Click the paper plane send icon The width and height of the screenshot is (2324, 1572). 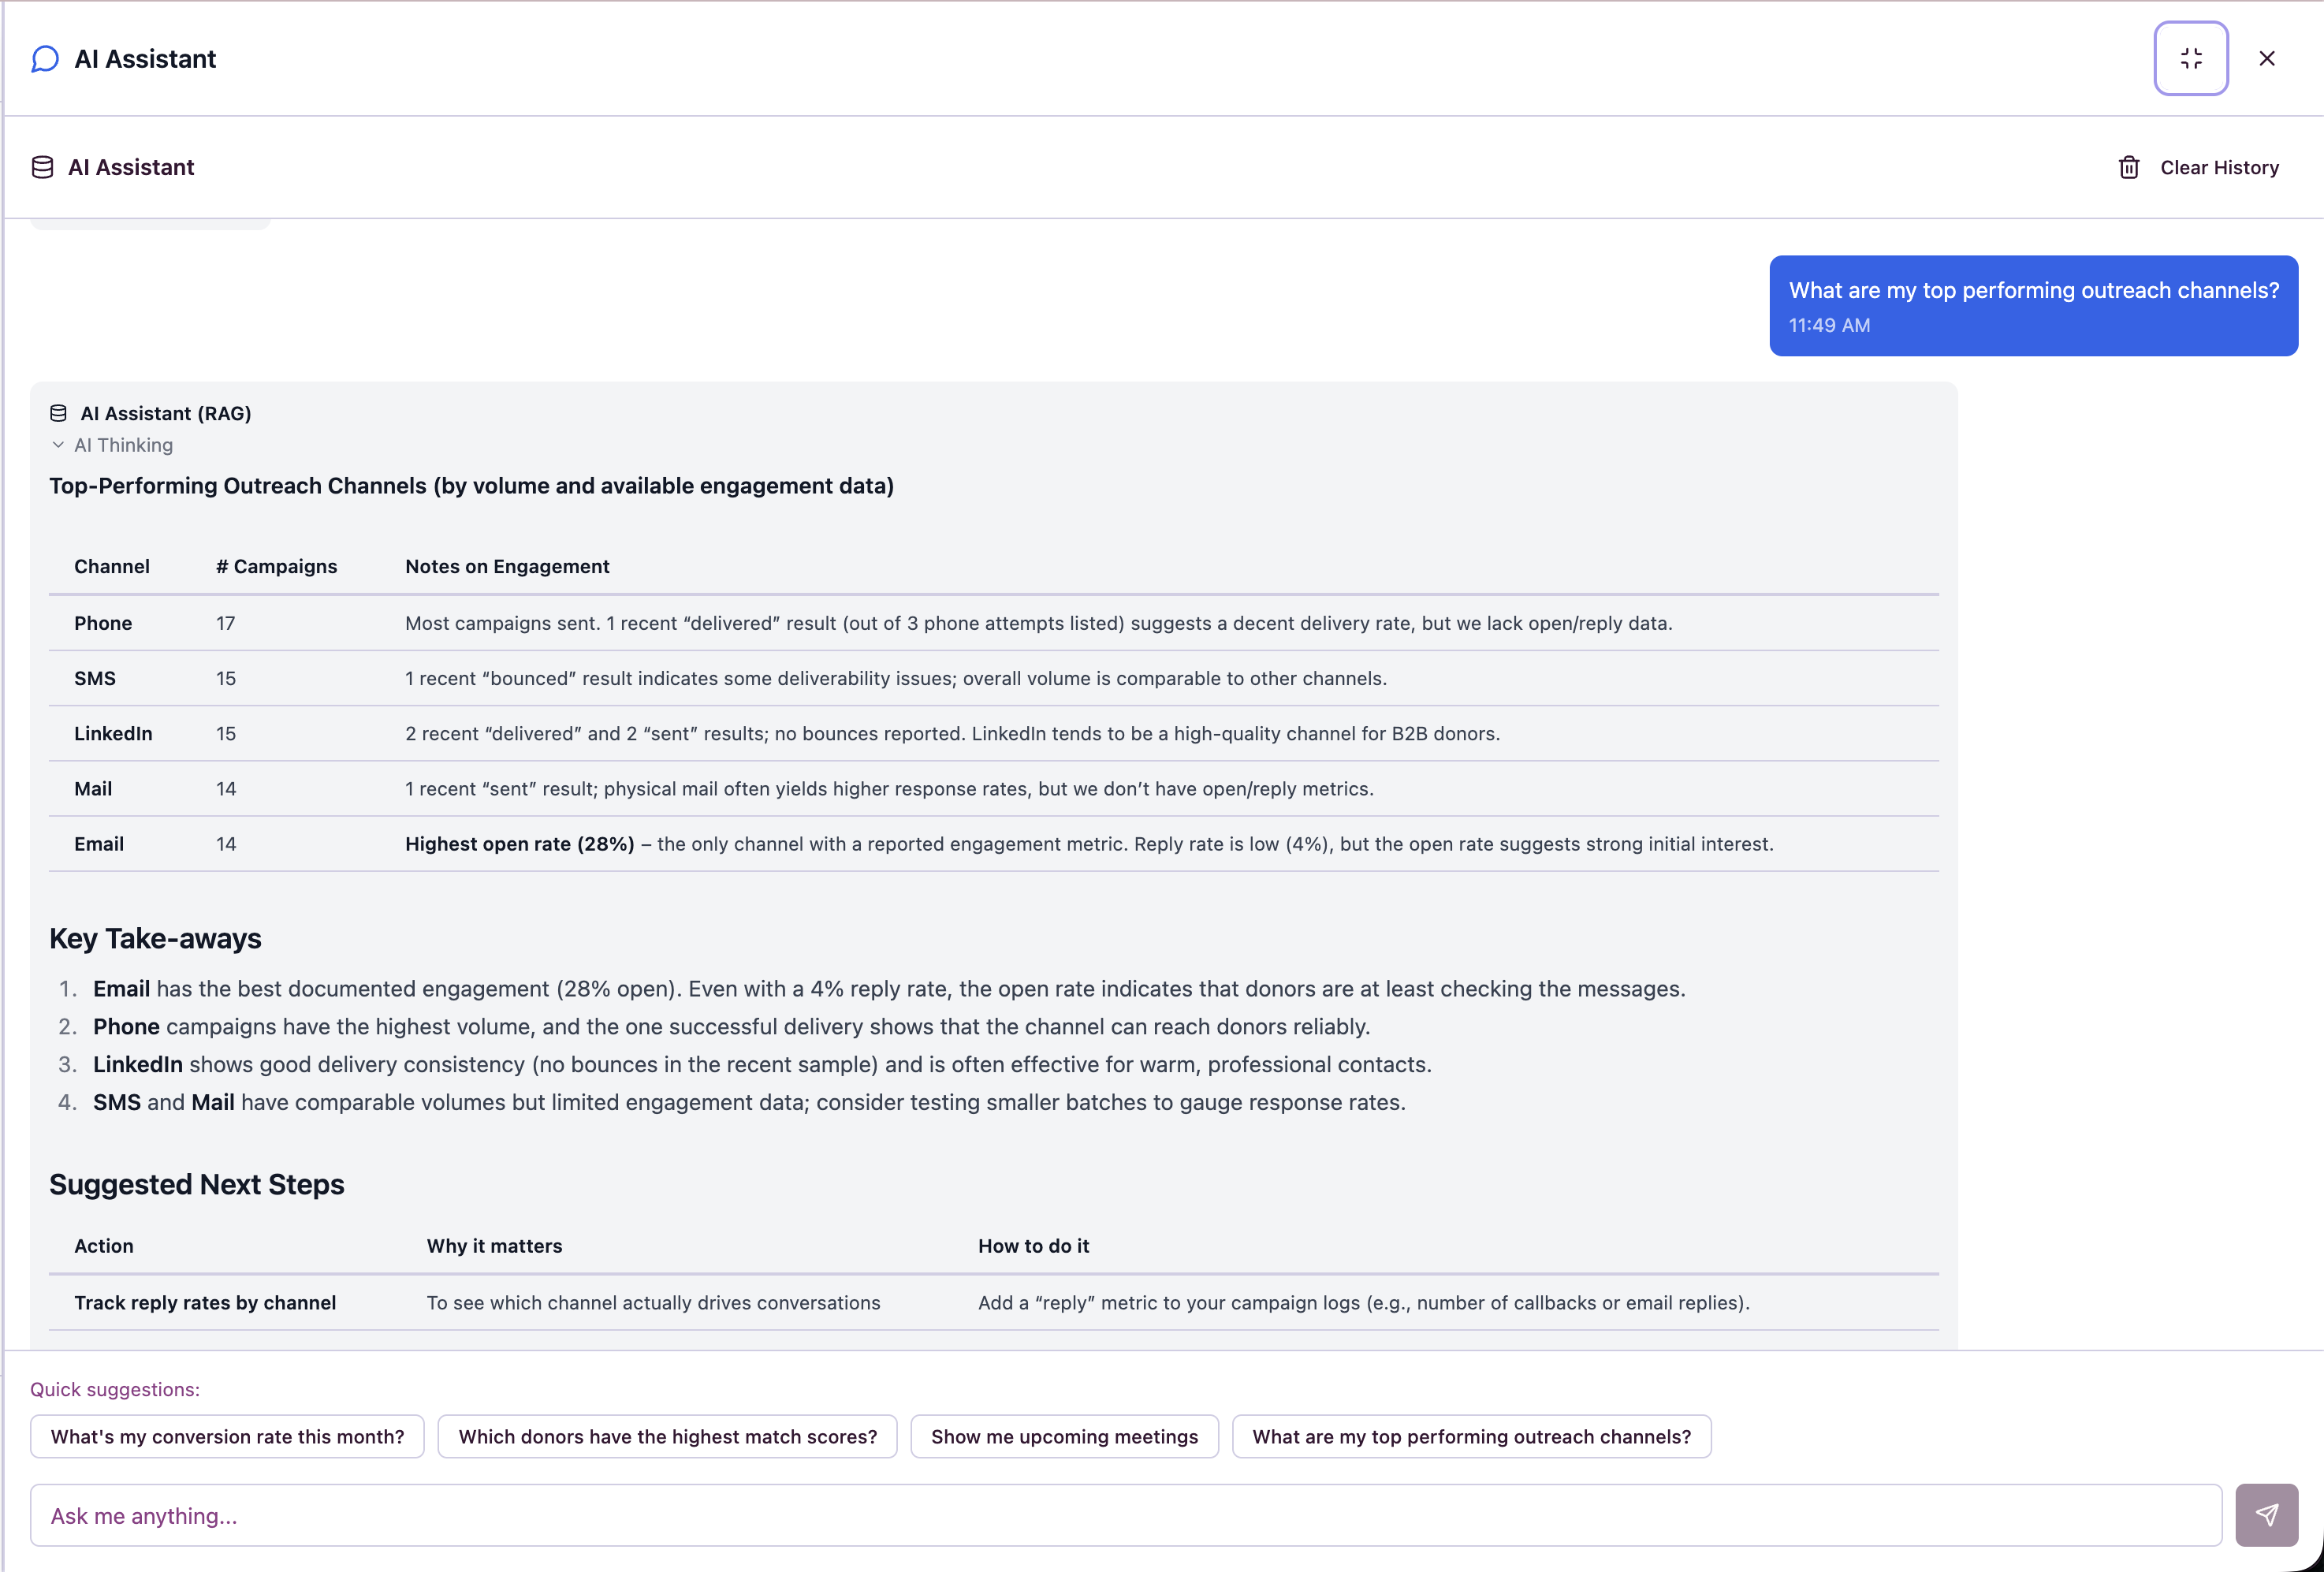pos(2266,1515)
